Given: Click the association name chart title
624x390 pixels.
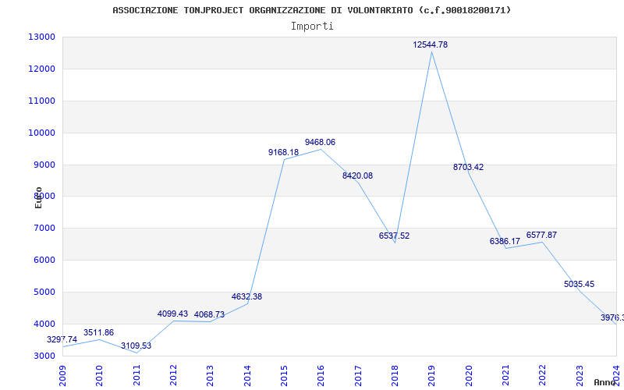Looking at the screenshot, I should [311, 10].
